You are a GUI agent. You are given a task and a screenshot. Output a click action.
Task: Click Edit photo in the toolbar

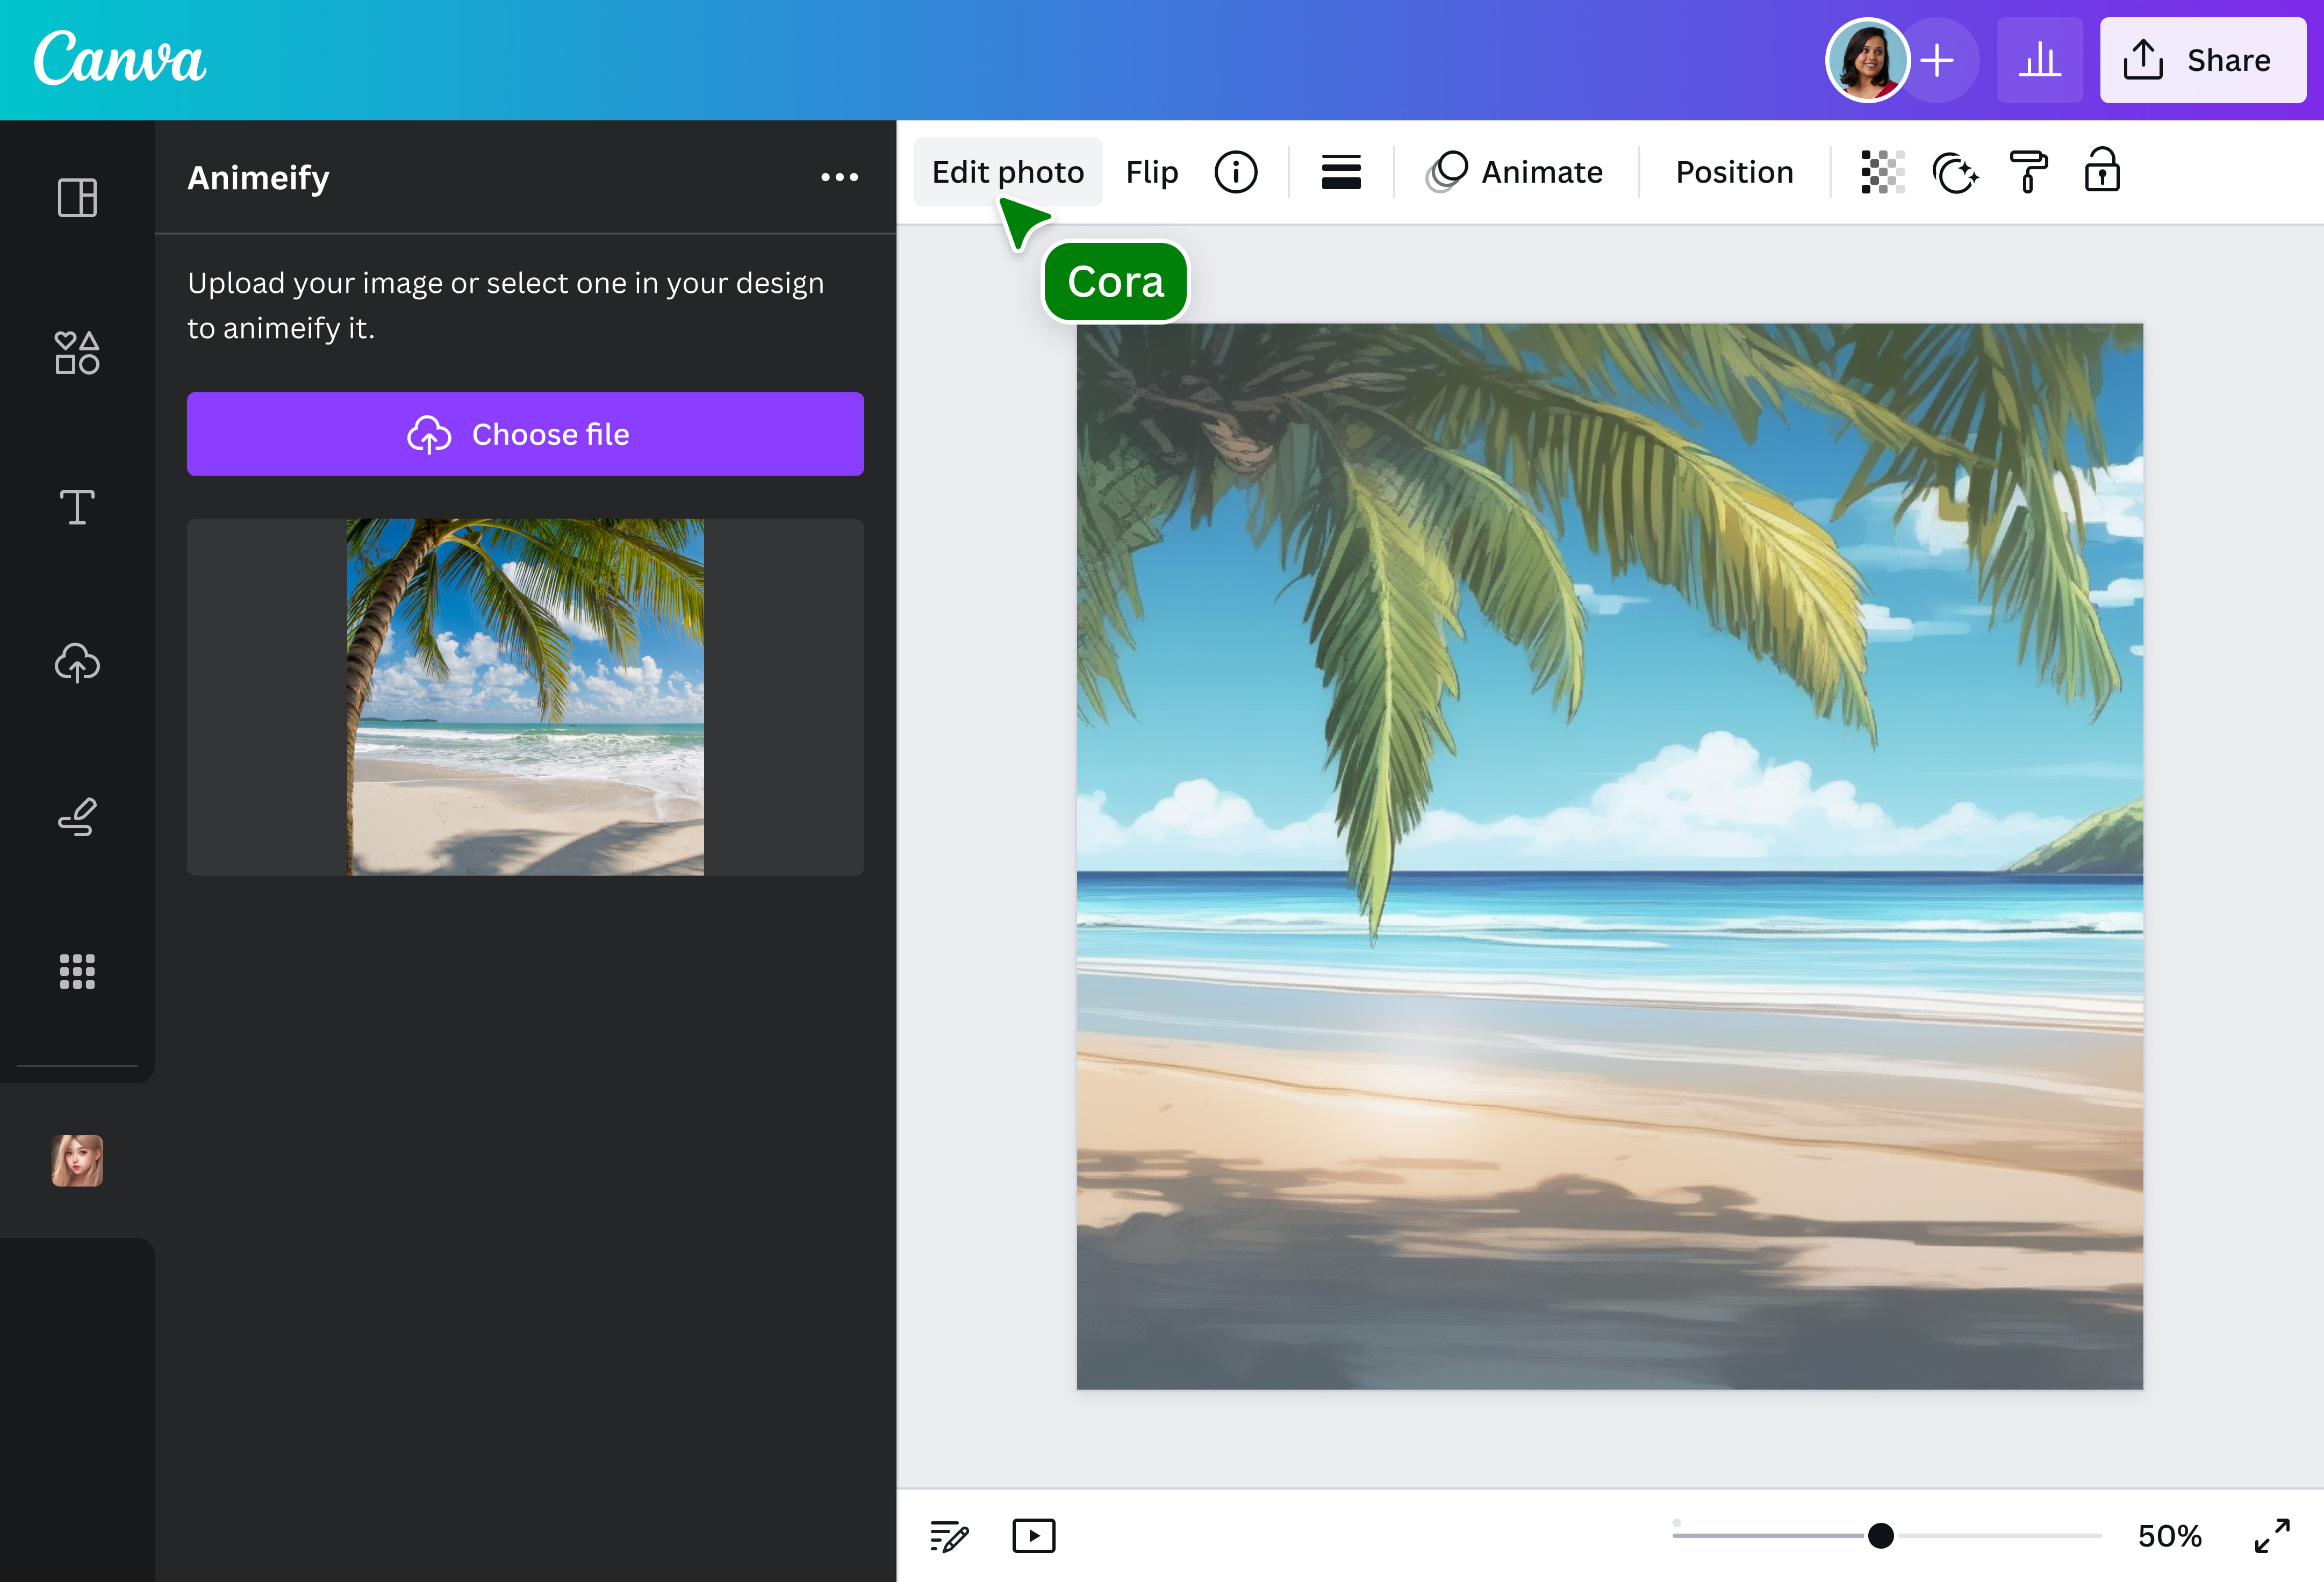click(1008, 171)
